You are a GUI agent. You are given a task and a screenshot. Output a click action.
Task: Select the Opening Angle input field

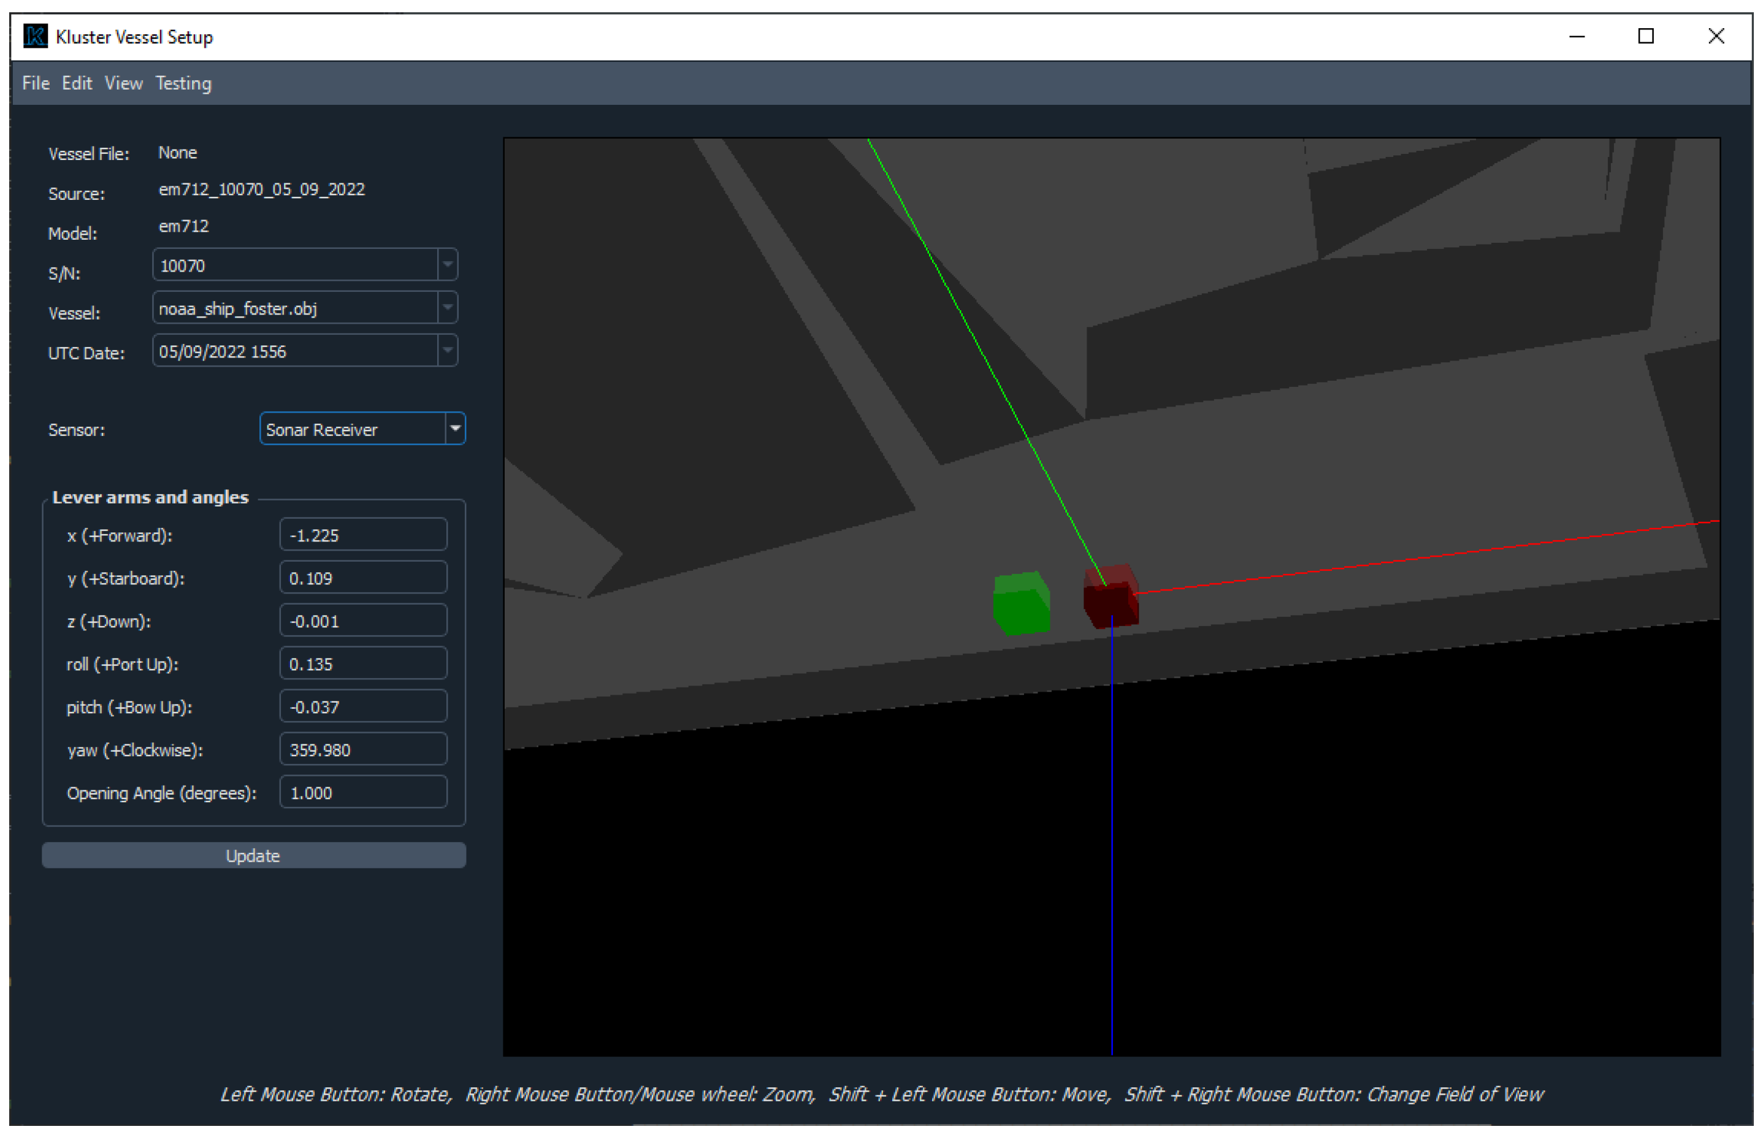coord(362,793)
